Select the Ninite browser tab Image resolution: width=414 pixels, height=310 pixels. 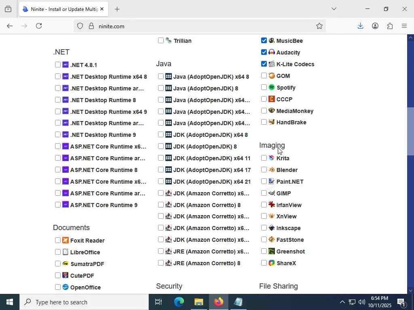pyautogui.click(x=63, y=9)
